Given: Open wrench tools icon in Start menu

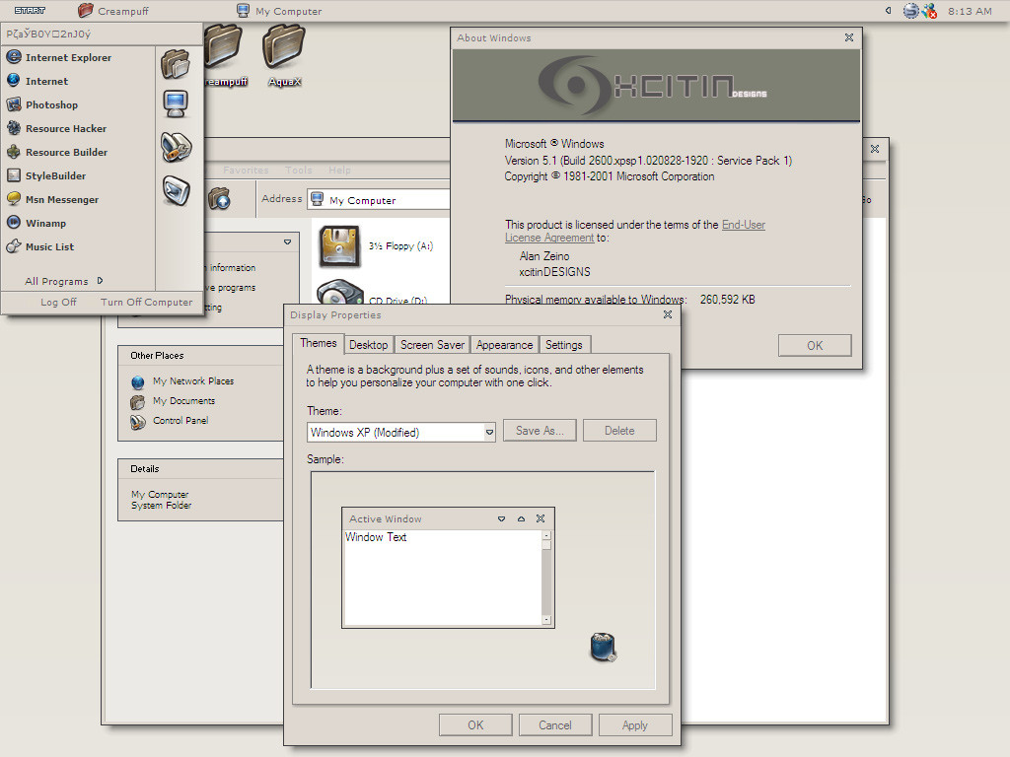Looking at the screenshot, I should [176, 148].
